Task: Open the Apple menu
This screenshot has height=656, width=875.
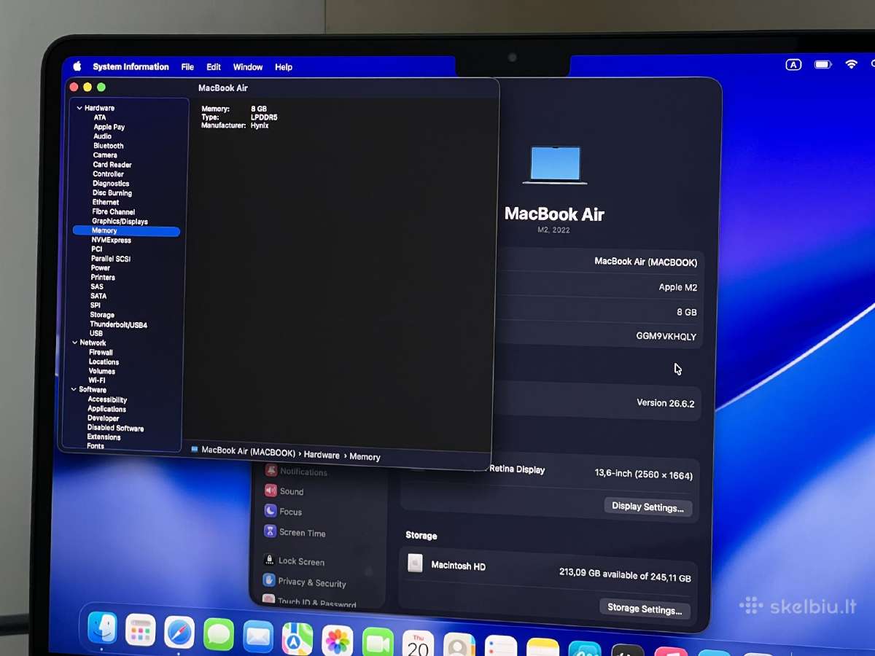Action: tap(77, 66)
